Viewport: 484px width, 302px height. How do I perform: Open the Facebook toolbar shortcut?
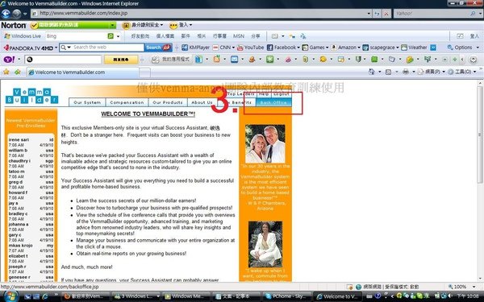pos(282,48)
